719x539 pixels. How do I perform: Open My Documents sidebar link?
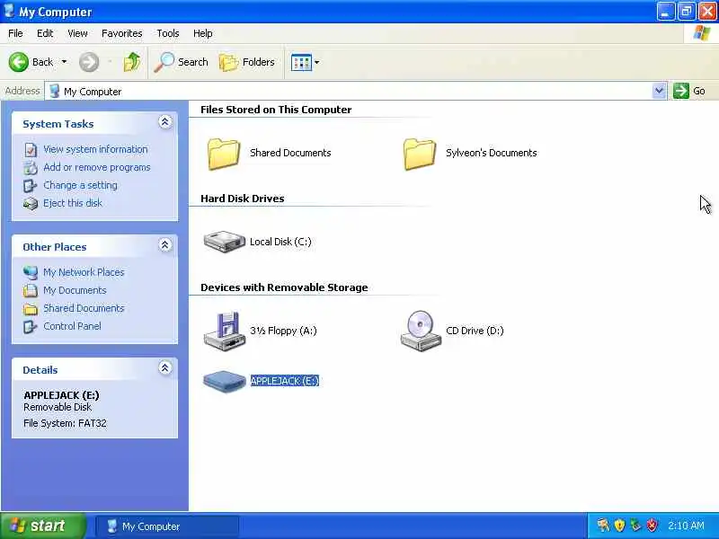pyautogui.click(x=75, y=290)
